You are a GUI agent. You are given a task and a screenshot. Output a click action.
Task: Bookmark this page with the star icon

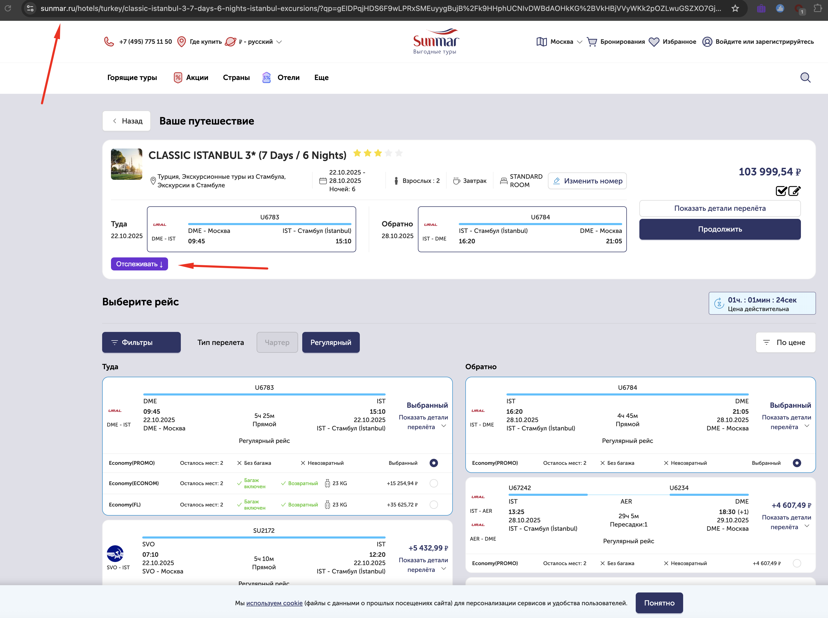click(735, 8)
